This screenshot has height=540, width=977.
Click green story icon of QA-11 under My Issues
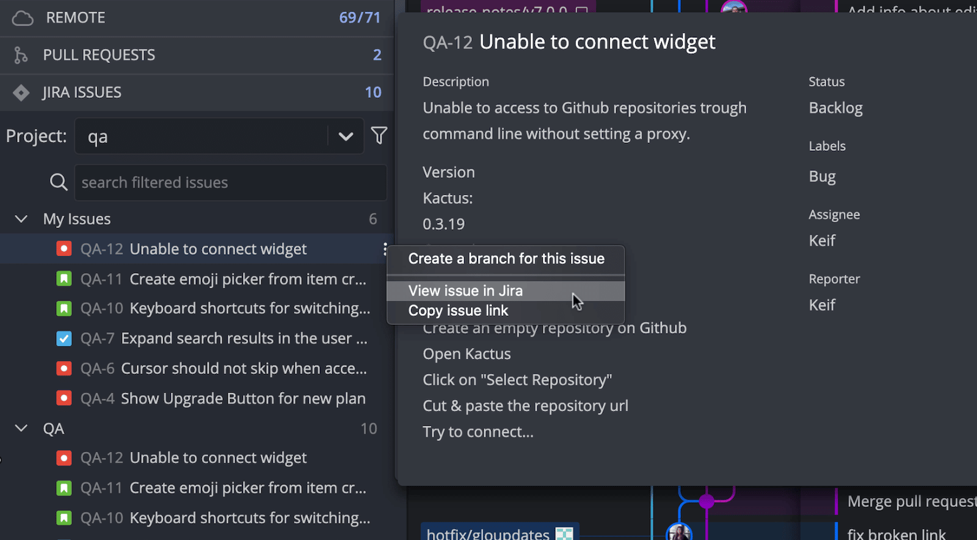(64, 279)
